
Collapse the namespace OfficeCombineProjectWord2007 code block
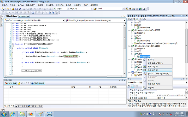coord(12,44)
